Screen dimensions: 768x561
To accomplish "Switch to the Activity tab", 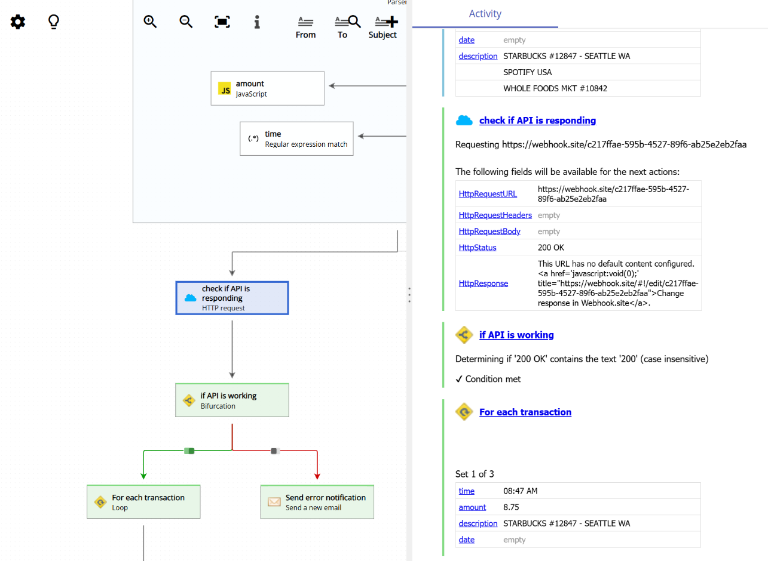I will [485, 14].
